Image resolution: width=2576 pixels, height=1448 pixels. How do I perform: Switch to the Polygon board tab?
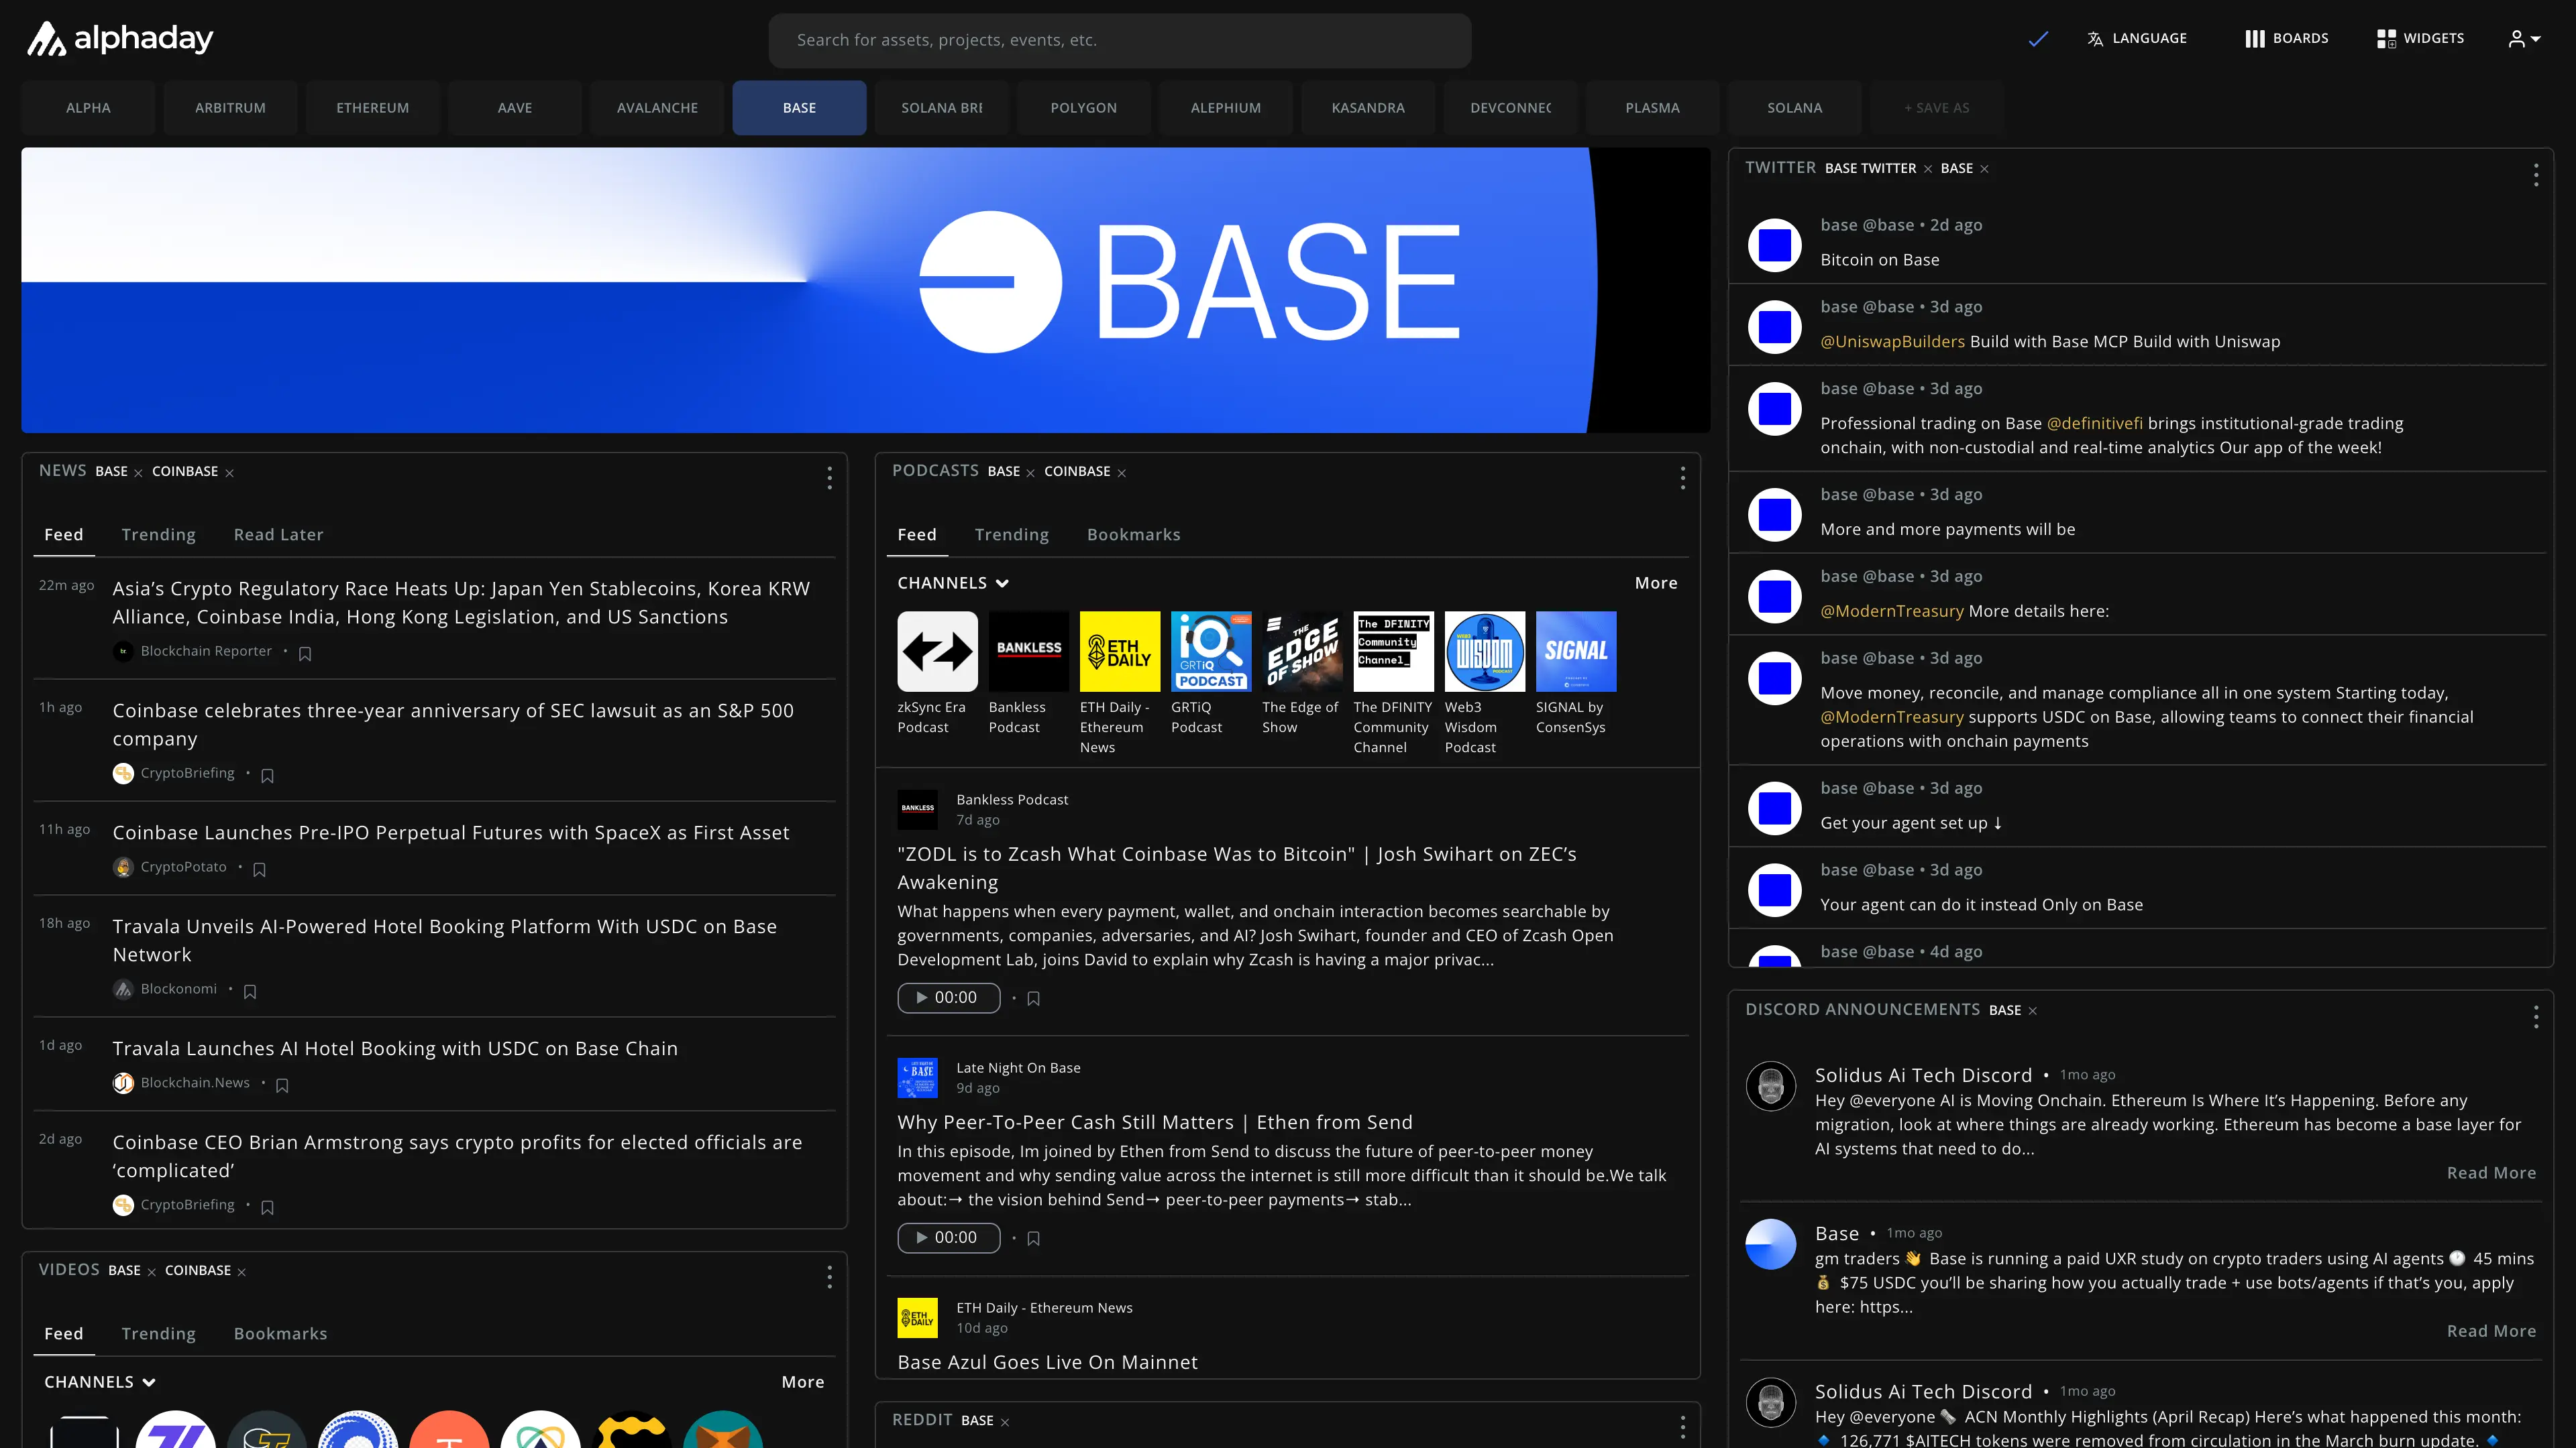pyautogui.click(x=1083, y=108)
